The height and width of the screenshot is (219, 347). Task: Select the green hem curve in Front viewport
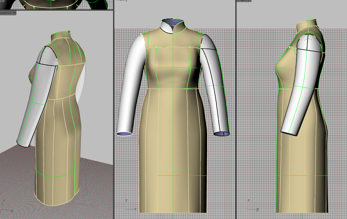(x=177, y=175)
